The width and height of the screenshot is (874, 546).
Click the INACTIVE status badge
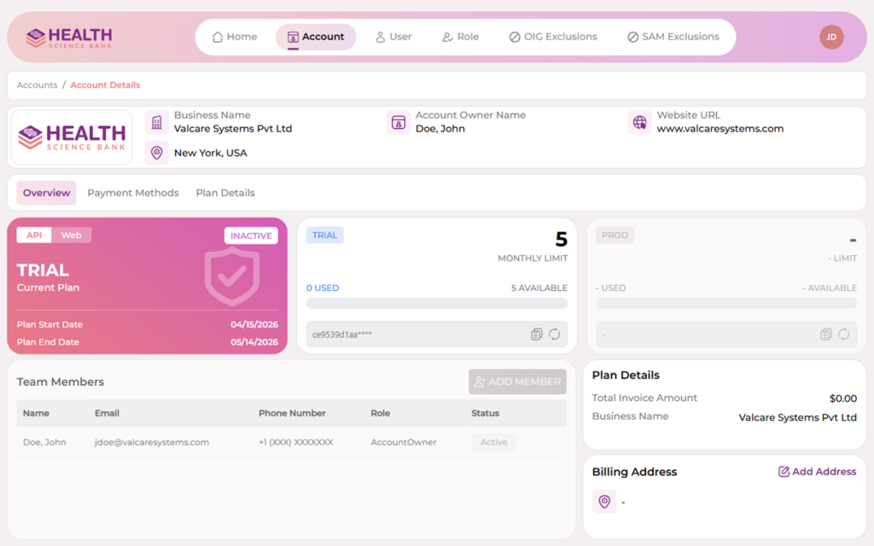tap(252, 235)
